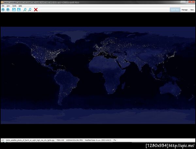Image resolution: width=196 pixels, height=149 pixels.
Task: Click the 16384x8192x24b JPEG dimensions entry
Action: 74,140
